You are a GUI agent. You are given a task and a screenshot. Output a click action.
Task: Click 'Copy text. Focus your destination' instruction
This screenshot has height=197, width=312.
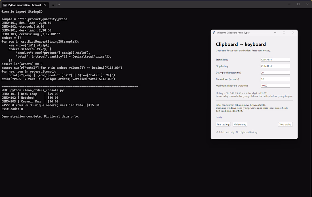click(x=243, y=51)
